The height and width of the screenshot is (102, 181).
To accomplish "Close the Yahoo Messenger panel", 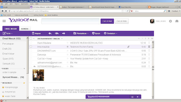I will click(138, 97).
